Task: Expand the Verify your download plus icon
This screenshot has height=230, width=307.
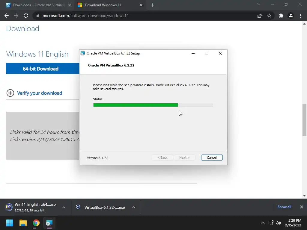Action: (x=10, y=93)
